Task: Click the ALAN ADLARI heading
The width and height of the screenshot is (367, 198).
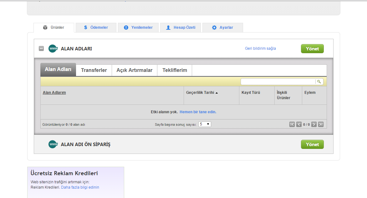Action: point(76,49)
